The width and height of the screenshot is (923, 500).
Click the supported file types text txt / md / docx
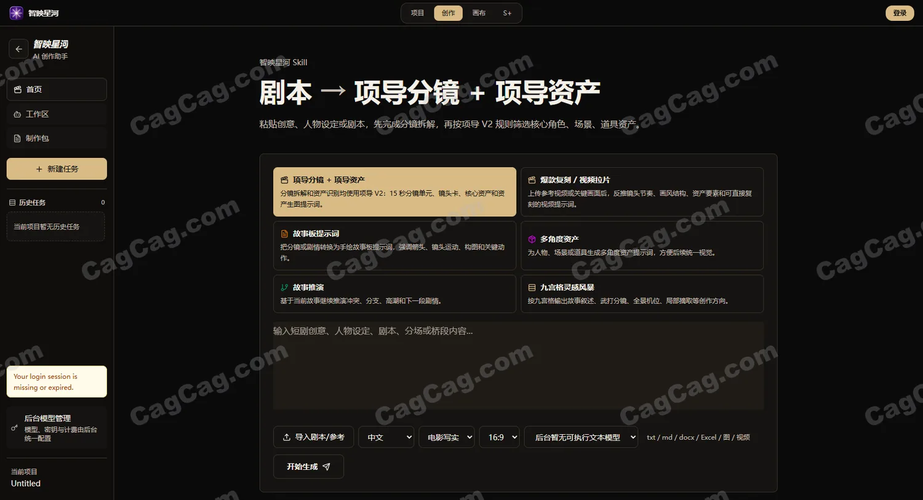[698, 437]
